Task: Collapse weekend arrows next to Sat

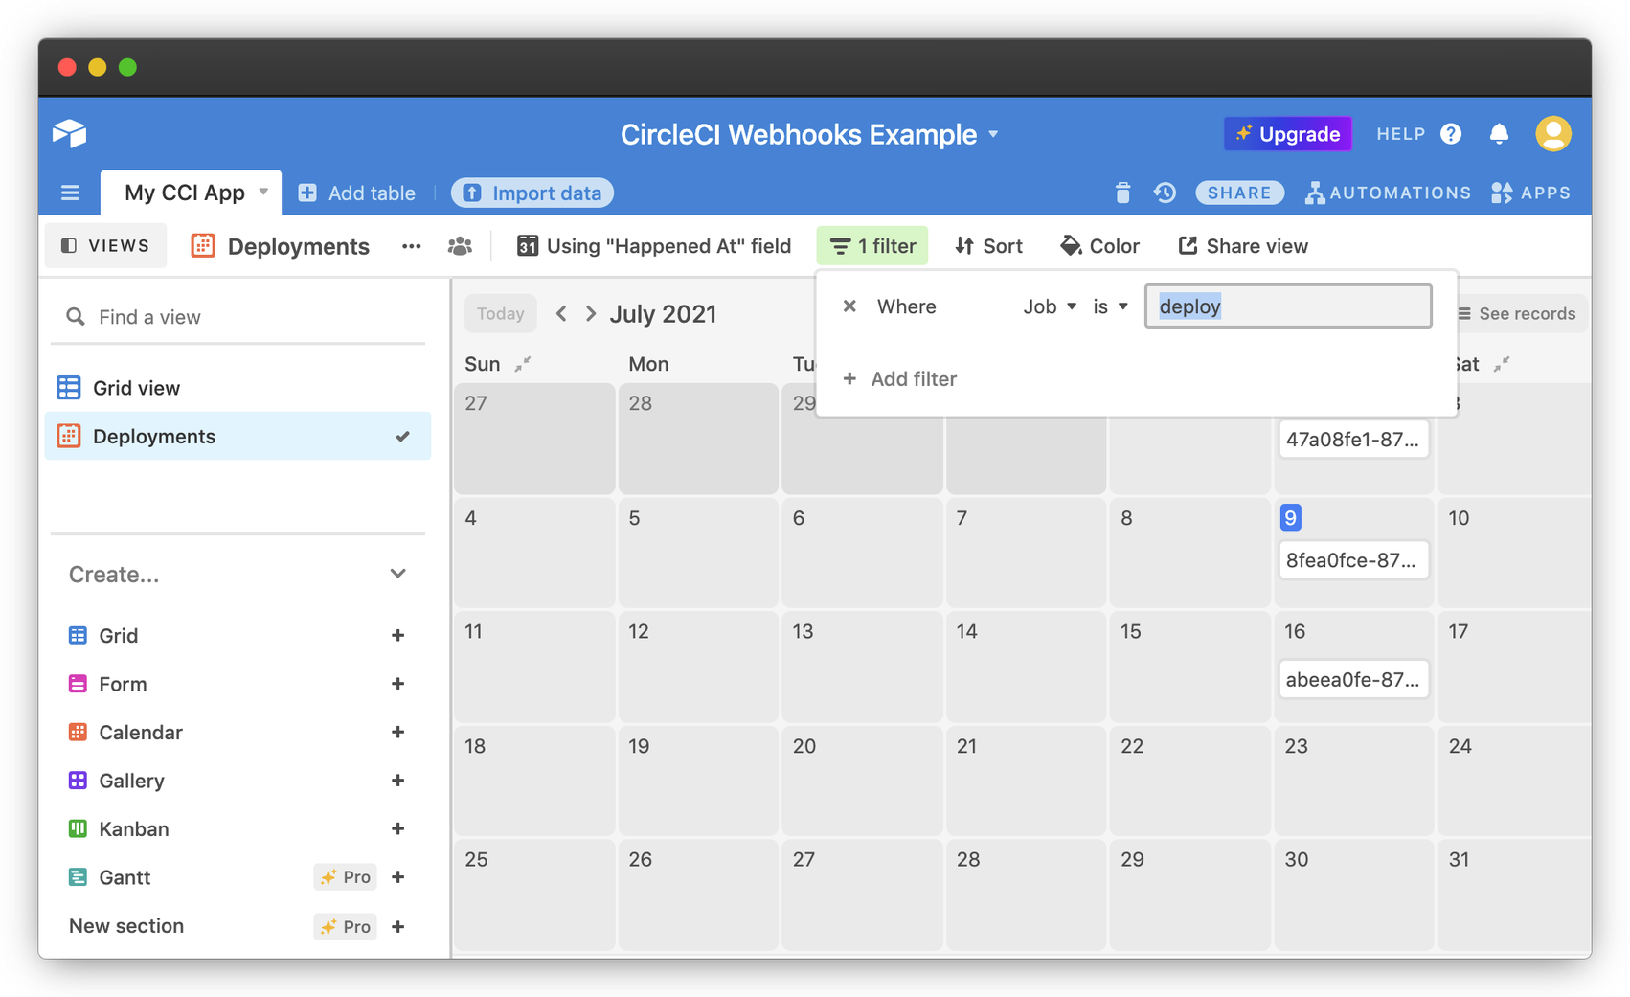Action: point(1502,364)
